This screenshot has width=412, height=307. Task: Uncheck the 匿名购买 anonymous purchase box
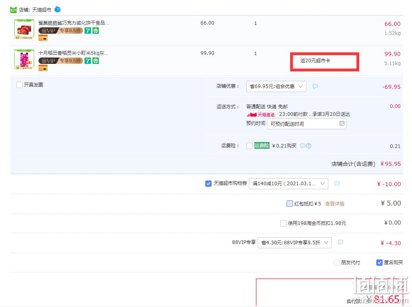(x=379, y=262)
